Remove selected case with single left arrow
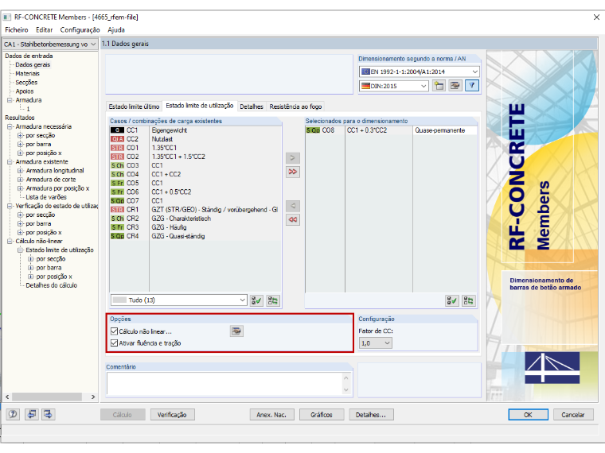Viewport: 605px width, 453px height. pyautogui.click(x=292, y=206)
